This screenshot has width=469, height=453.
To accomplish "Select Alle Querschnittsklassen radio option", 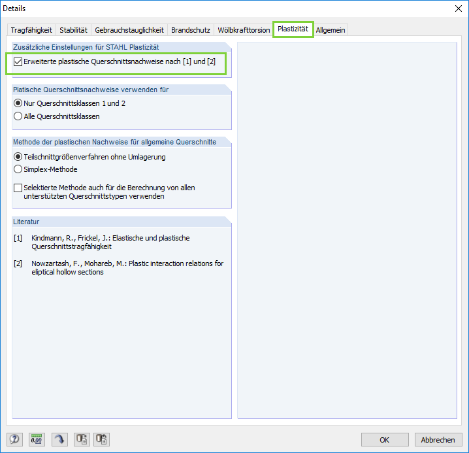I will pyautogui.click(x=18, y=116).
